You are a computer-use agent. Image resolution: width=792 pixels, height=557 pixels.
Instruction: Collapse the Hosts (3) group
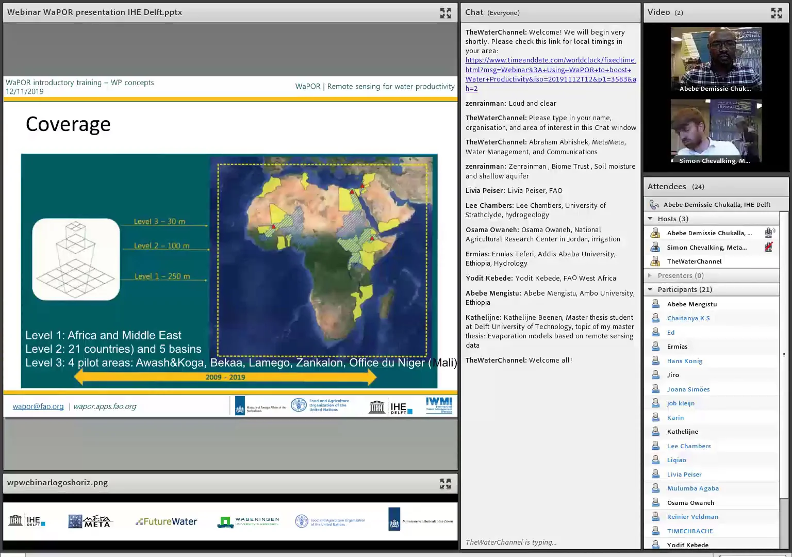650,219
